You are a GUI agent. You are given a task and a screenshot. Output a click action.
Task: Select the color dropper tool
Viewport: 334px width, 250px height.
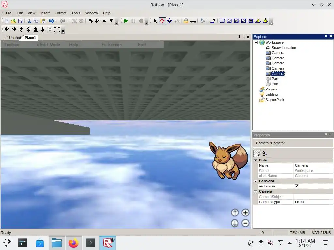pos(213,21)
